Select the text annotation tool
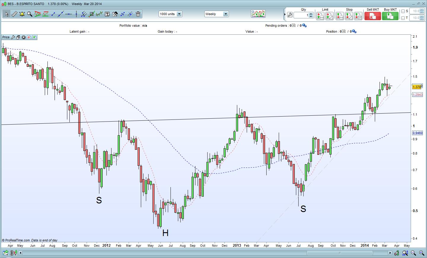The width and height of the screenshot is (427, 258). pos(107,14)
